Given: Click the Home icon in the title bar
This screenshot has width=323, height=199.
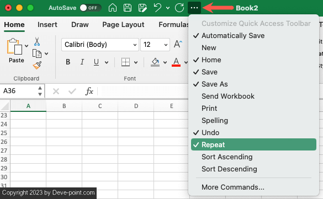Looking at the screenshot, I should 113,8.
